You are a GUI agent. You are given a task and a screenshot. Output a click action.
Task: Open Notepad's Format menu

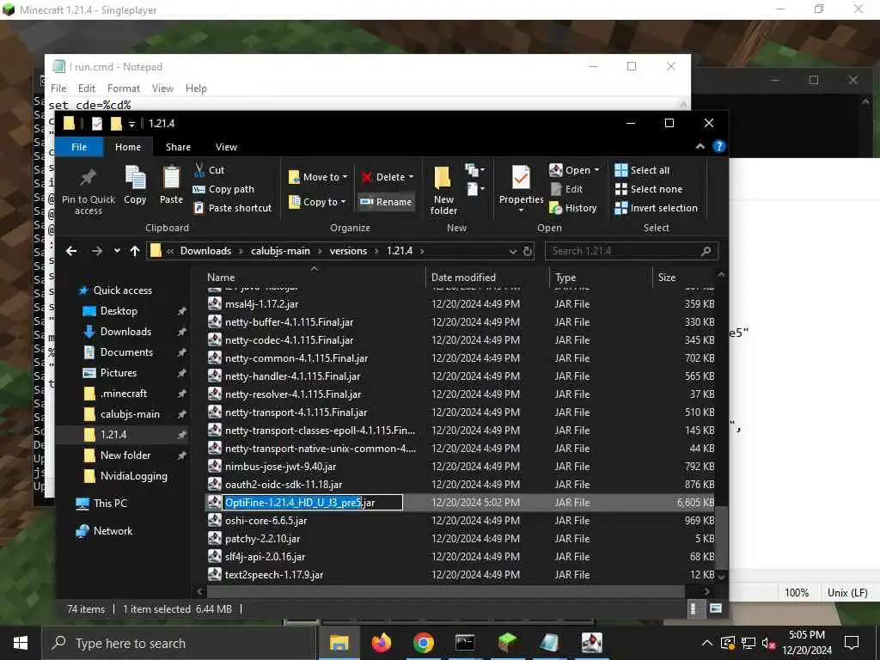point(124,89)
